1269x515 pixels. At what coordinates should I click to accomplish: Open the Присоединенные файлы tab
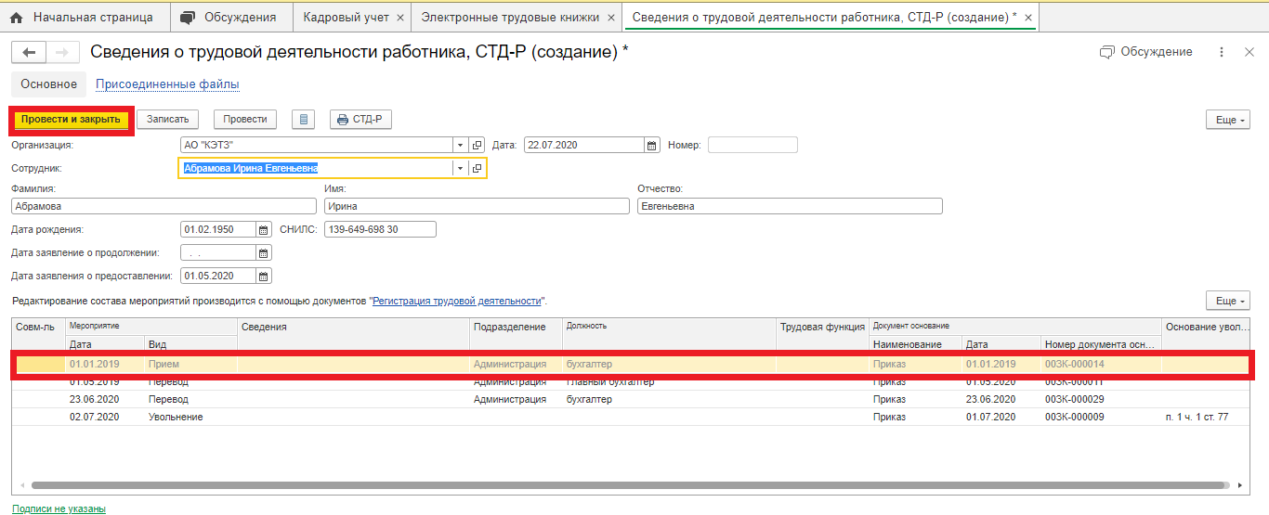(x=167, y=84)
